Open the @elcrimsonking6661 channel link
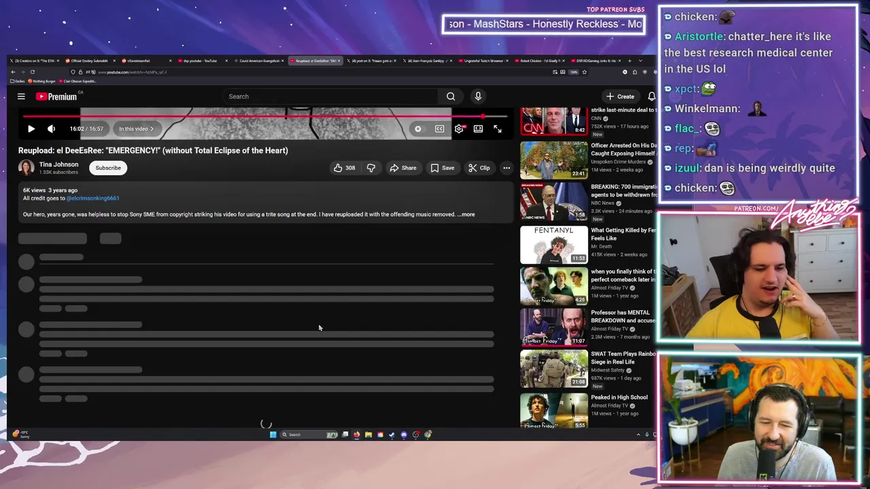The image size is (870, 489). point(93,198)
